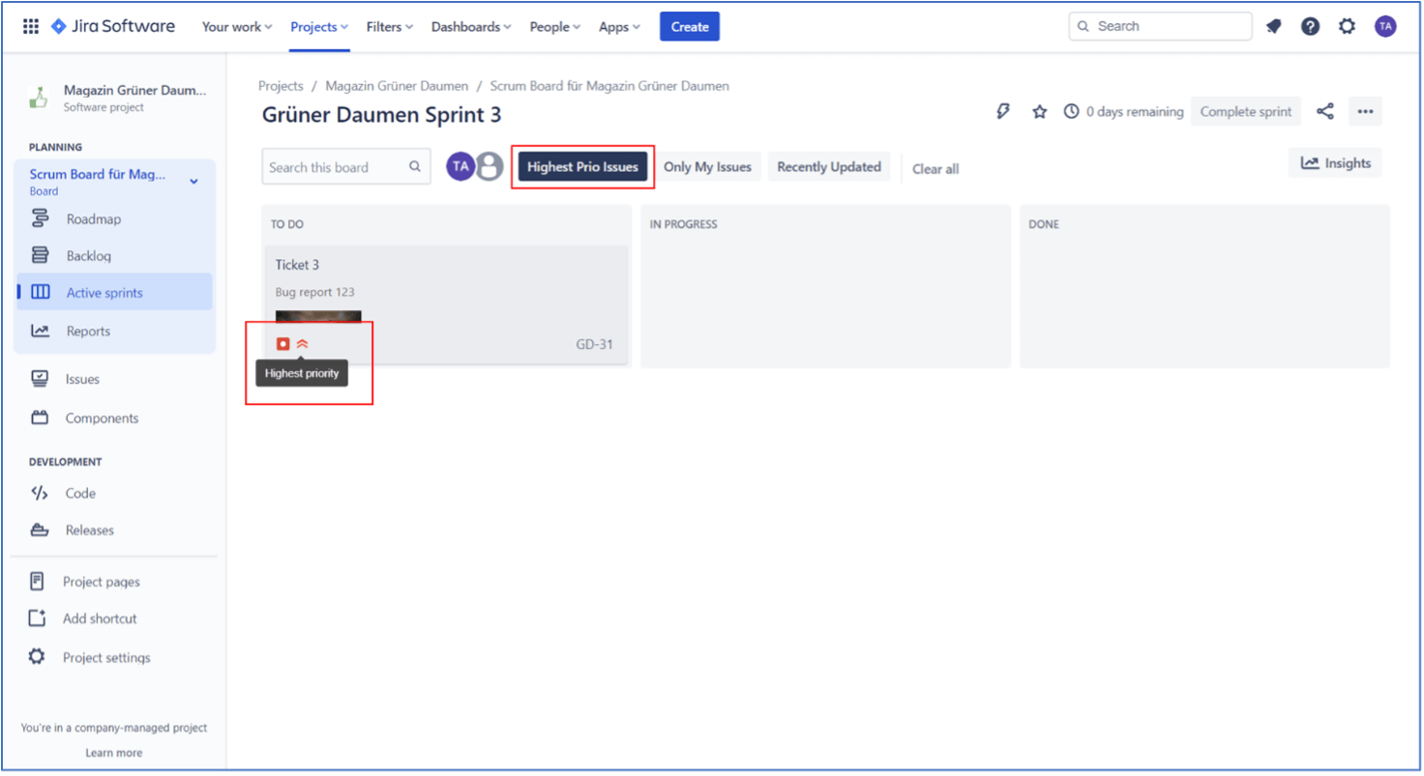
Task: Open the settings gear icon in header
Action: click(1347, 27)
